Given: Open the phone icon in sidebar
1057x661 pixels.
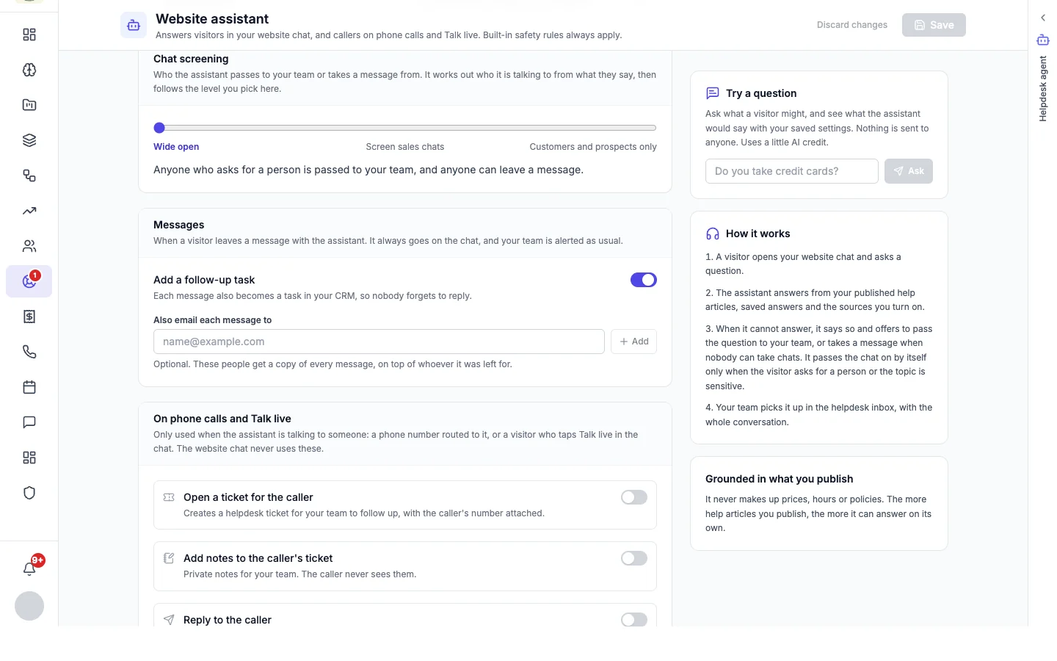Looking at the screenshot, I should [x=29, y=352].
